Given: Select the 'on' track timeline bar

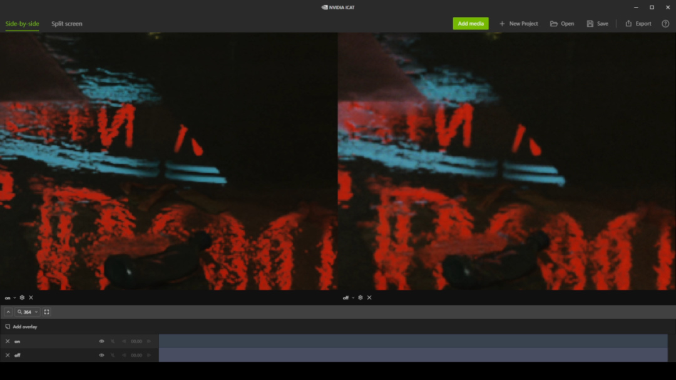Looking at the screenshot, I should pos(413,341).
